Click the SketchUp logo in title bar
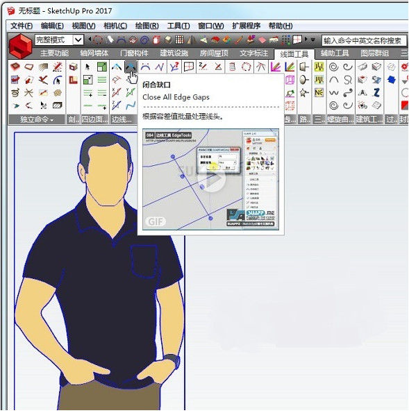This screenshot has width=409, height=413. (11, 11)
